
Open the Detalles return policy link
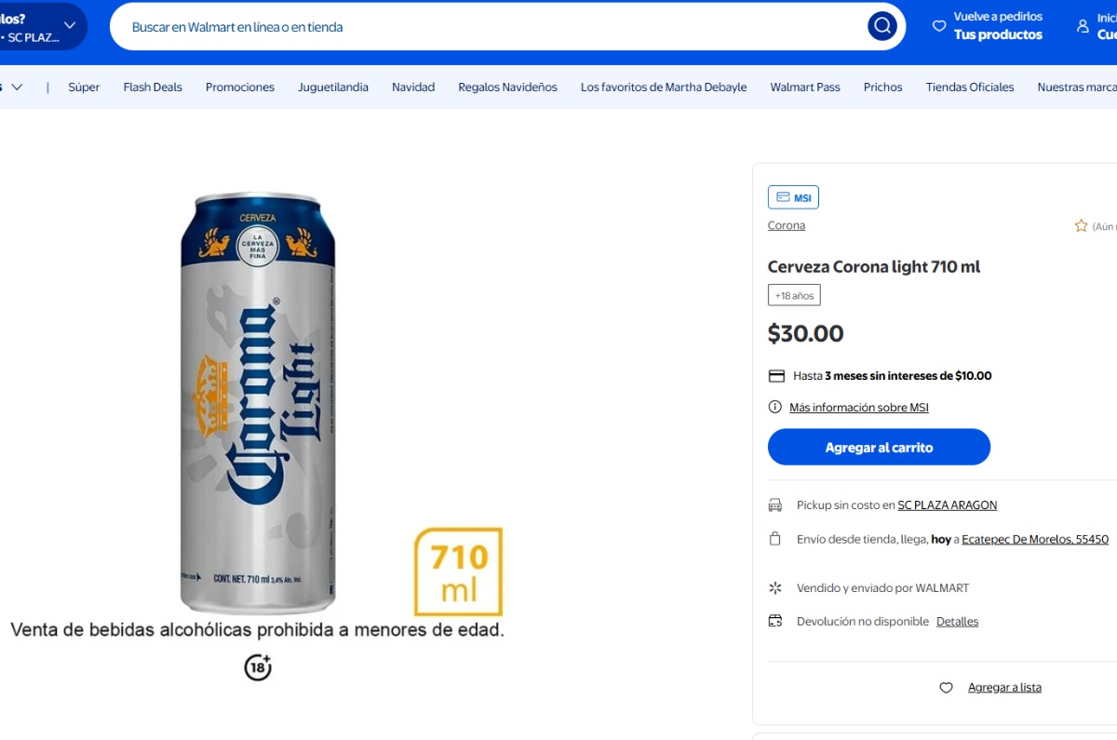957,622
